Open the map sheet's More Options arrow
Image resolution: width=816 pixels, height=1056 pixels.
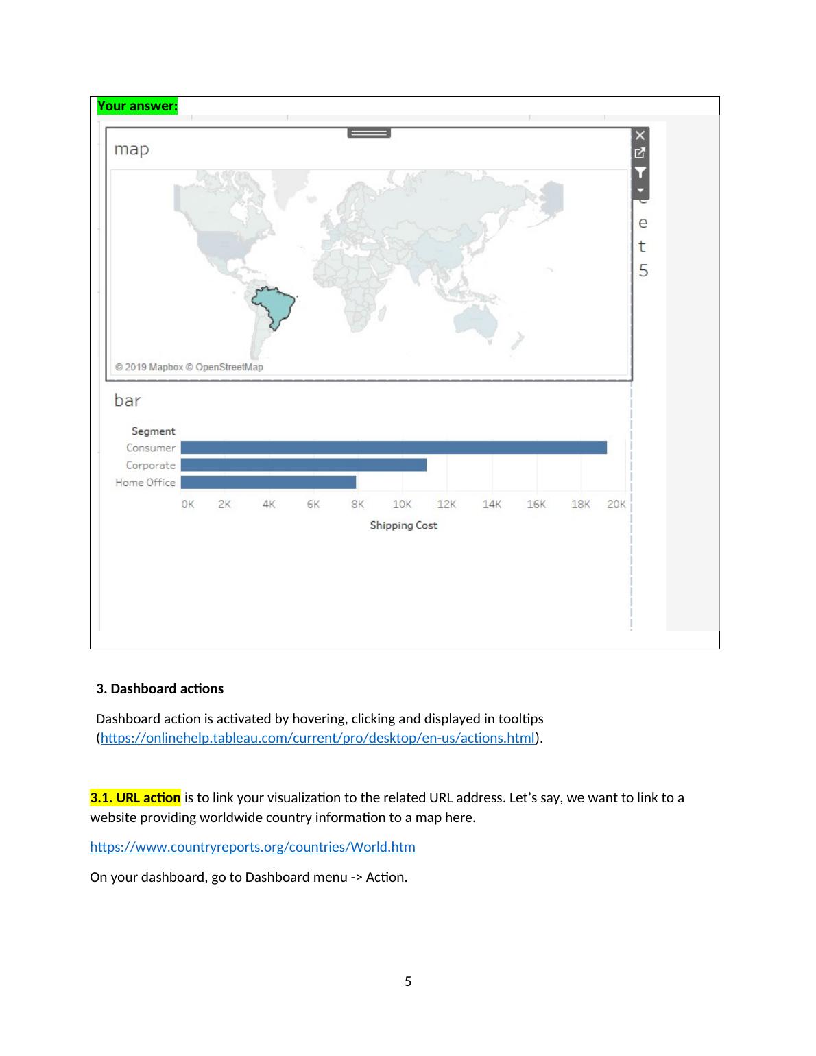(640, 190)
